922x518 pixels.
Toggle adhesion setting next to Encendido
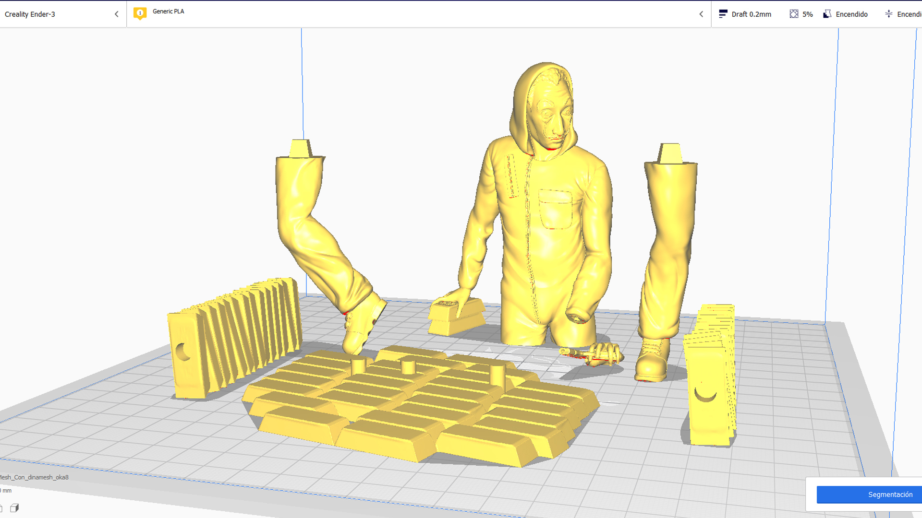point(909,14)
